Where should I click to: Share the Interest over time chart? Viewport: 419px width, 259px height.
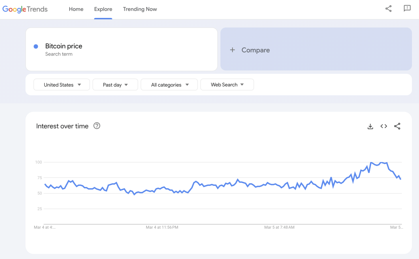[397, 126]
